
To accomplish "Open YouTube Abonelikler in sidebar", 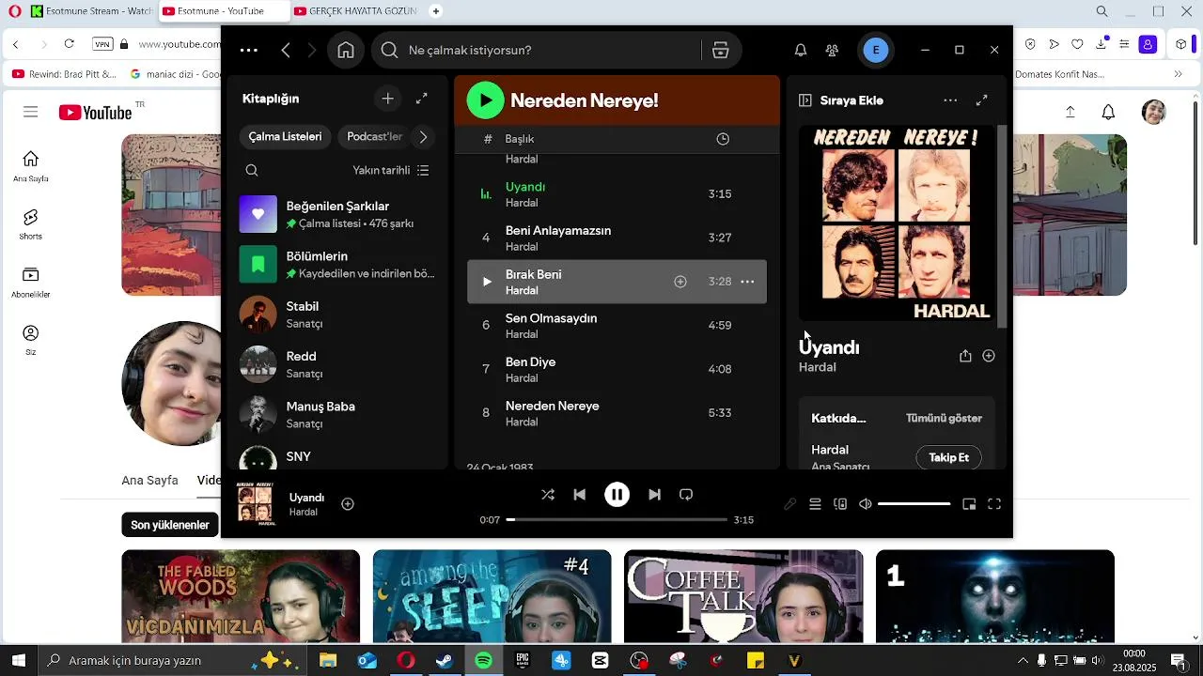I will [x=31, y=283].
